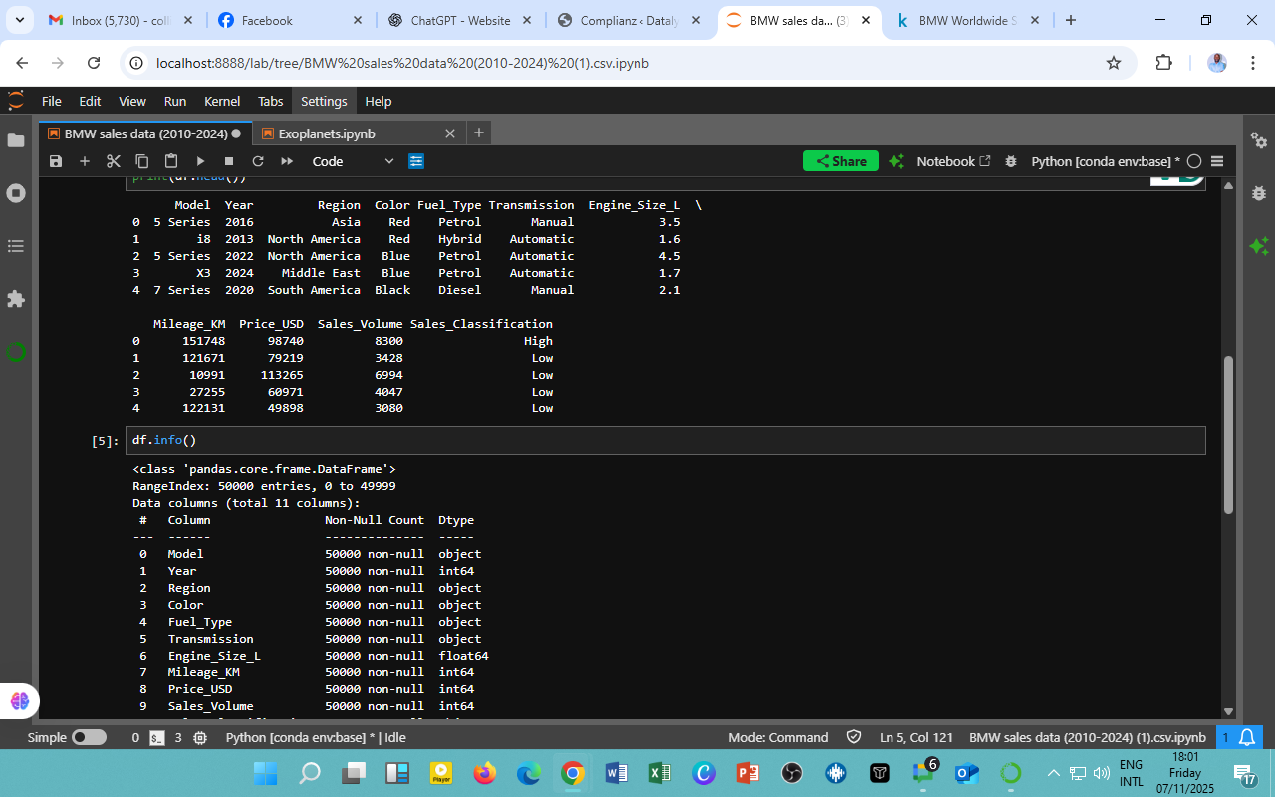Screen dimensions: 1275x797
Task: Interrupt the kernel using the stop icon
Action: coord(229,161)
